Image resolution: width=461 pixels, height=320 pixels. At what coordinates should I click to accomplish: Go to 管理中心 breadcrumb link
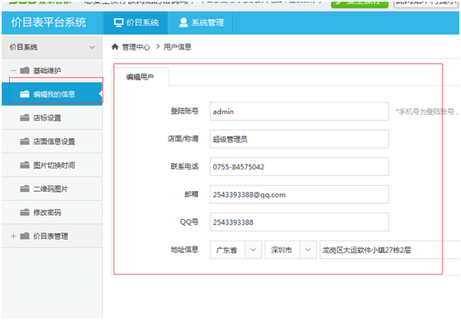135,47
